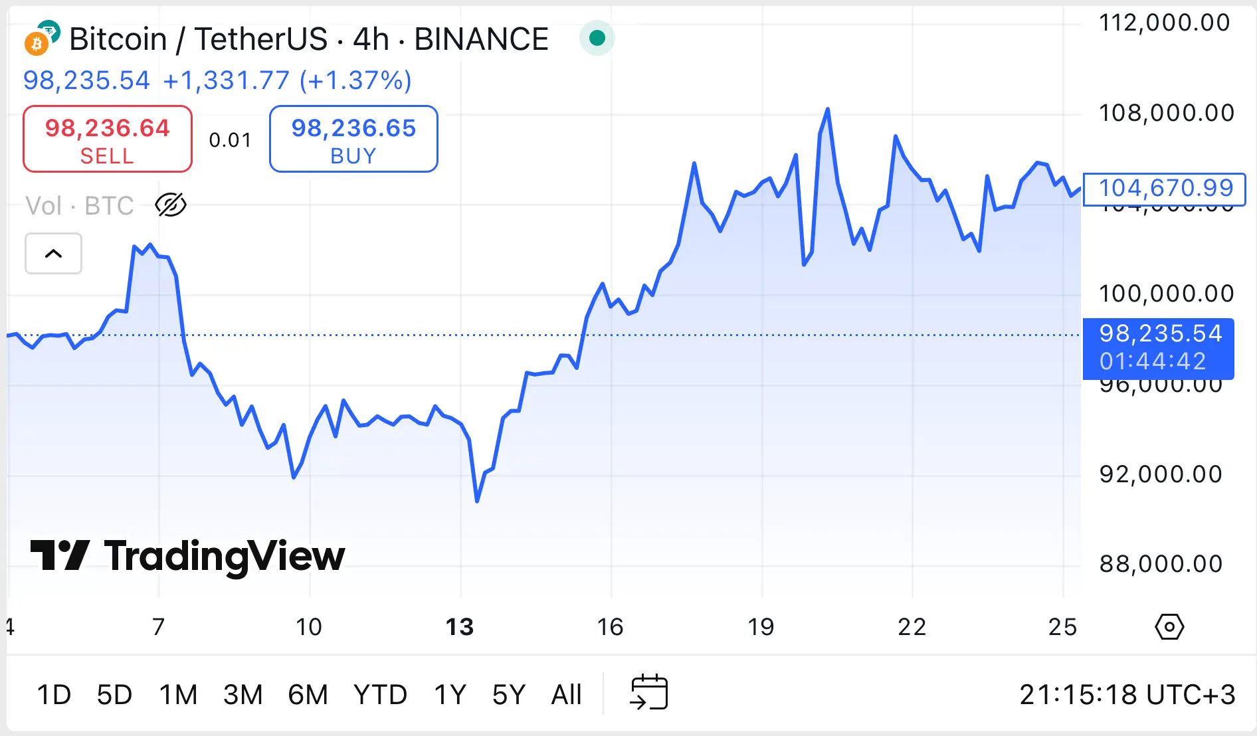Select the YTD range option
This screenshot has width=1257, height=736.
[380, 695]
